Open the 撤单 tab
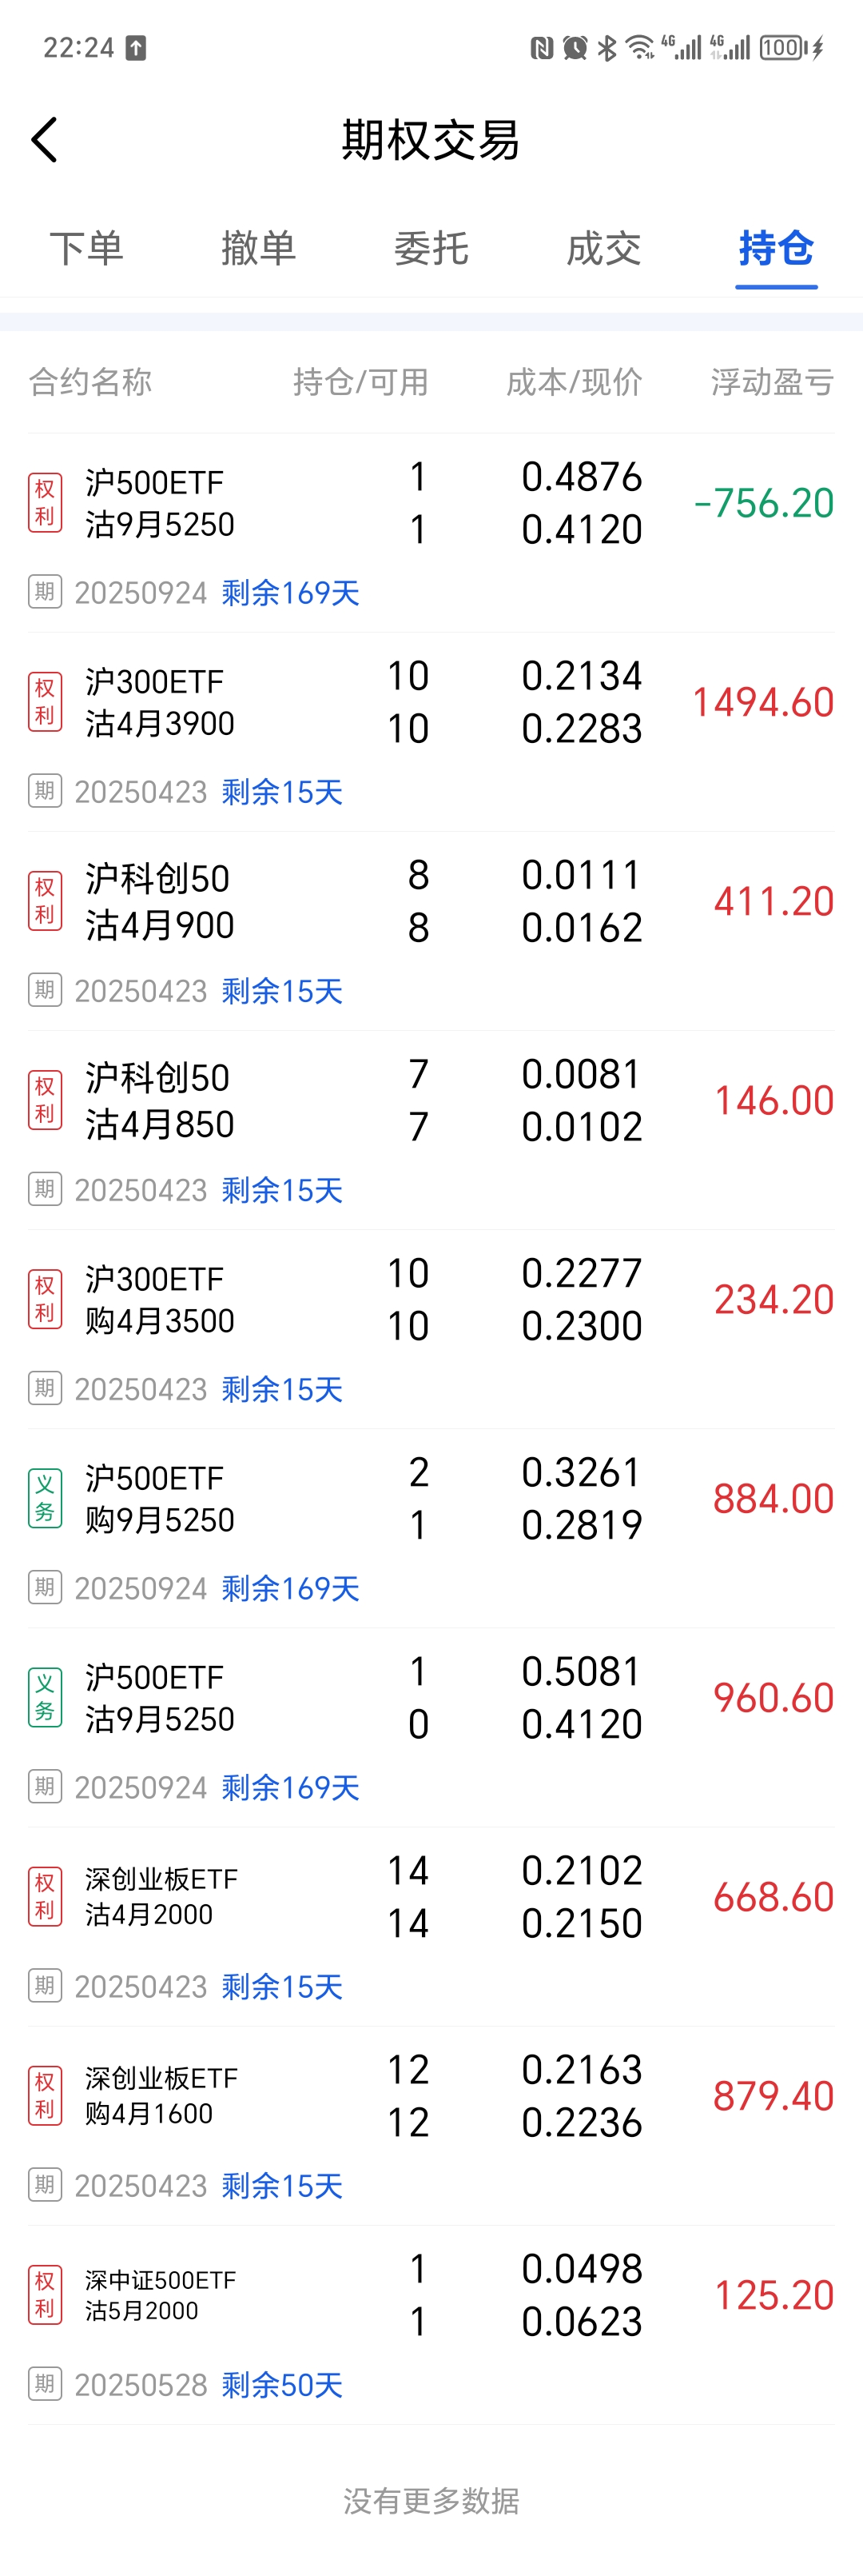The image size is (863, 2576). (259, 248)
